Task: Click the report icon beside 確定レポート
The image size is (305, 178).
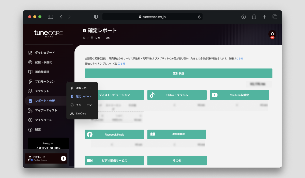Action: (x=72, y=96)
